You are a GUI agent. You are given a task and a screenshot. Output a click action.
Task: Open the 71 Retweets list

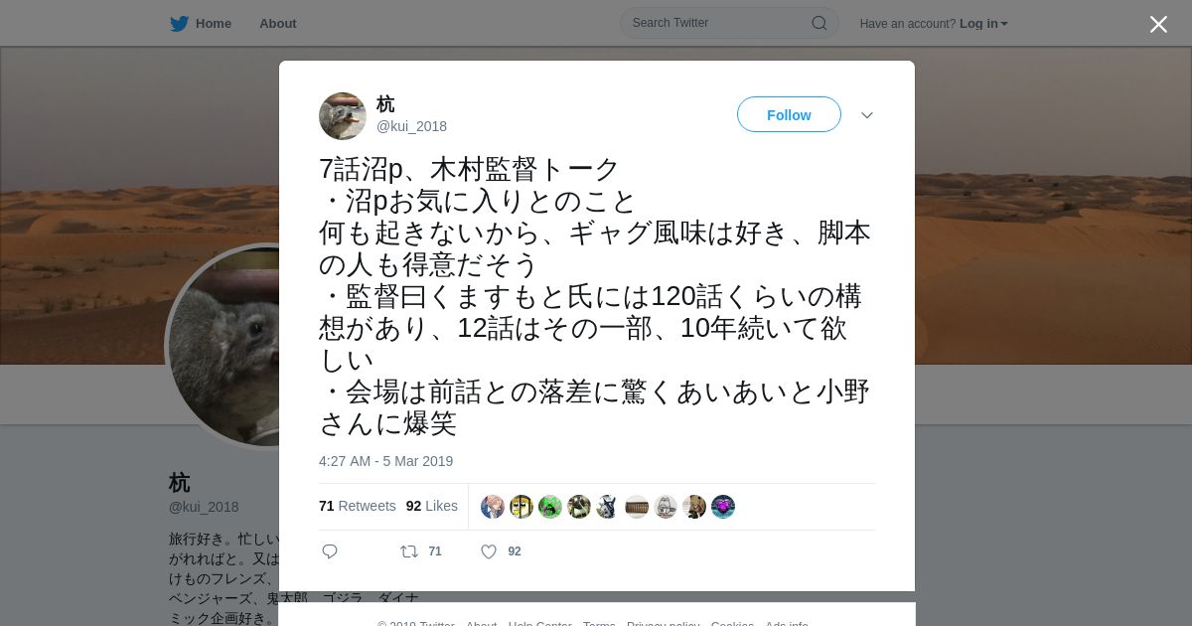tap(358, 506)
